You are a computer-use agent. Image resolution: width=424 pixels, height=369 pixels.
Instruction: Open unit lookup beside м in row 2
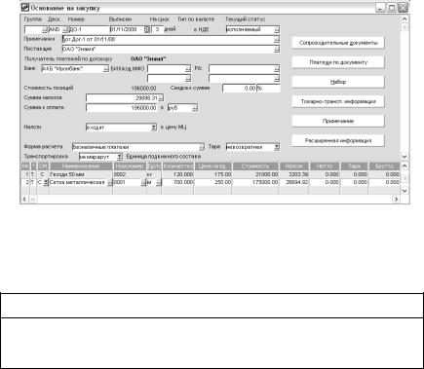[158, 183]
